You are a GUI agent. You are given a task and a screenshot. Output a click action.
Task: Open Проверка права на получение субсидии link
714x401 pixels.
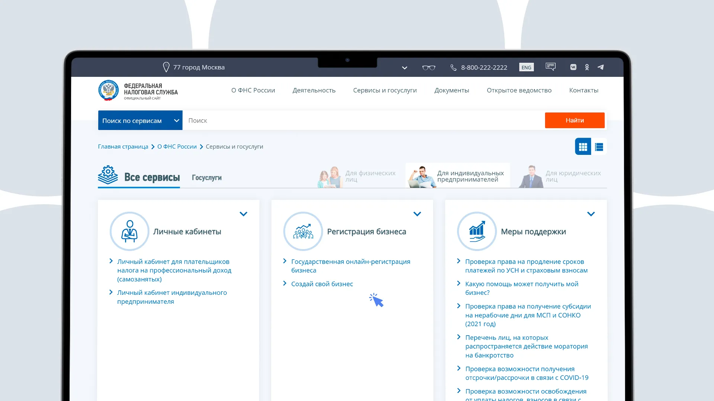coord(528,315)
